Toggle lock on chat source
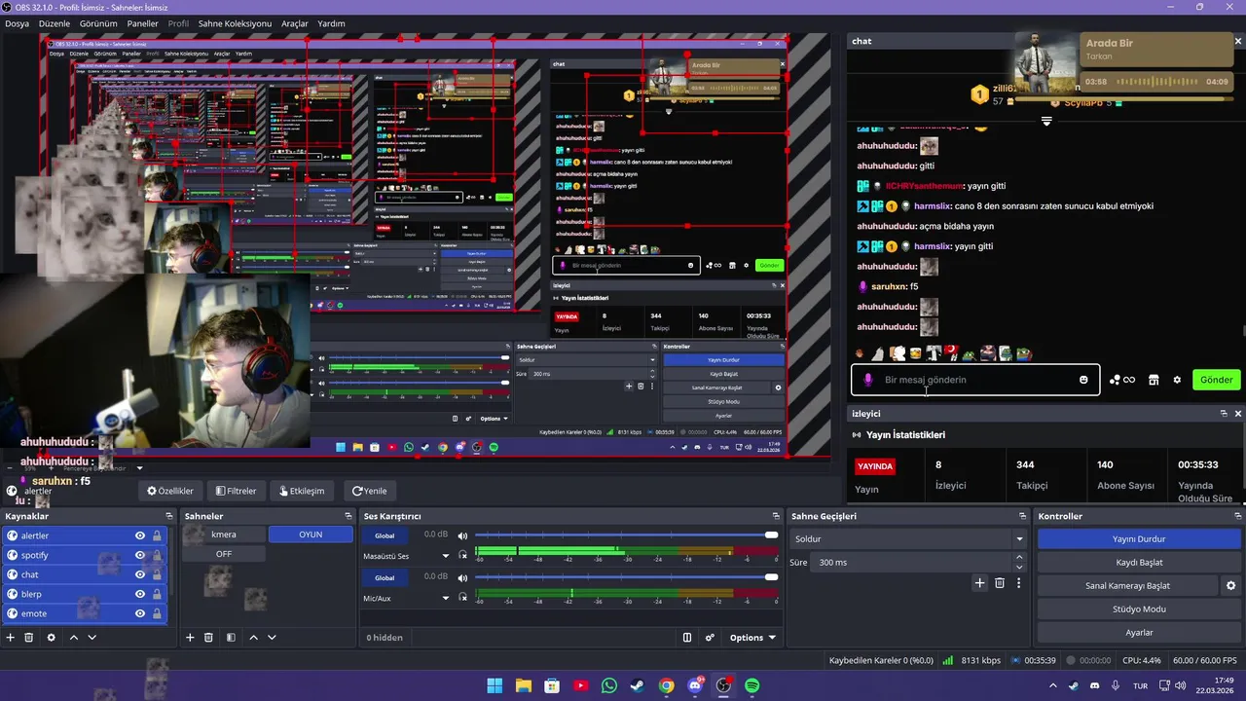Viewport: 1246px width, 701px height. pyautogui.click(x=157, y=574)
